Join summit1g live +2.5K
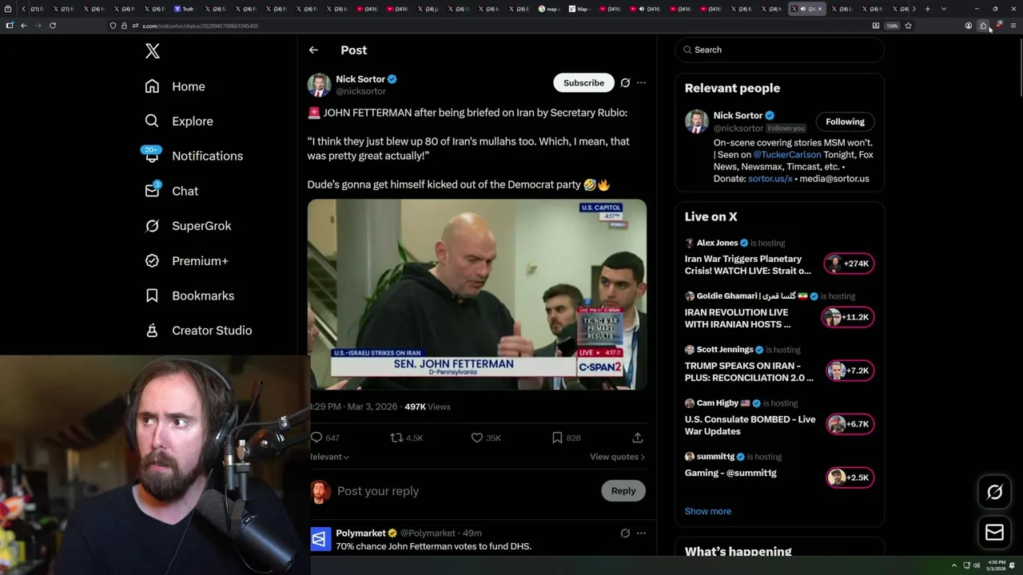This screenshot has width=1023, height=575. tap(849, 478)
